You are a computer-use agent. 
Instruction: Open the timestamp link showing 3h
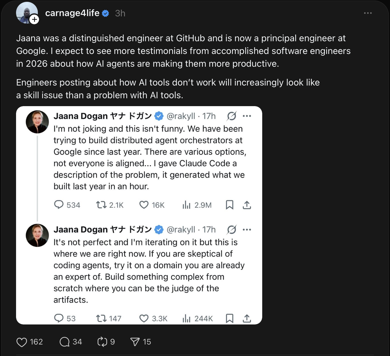pyautogui.click(x=120, y=13)
